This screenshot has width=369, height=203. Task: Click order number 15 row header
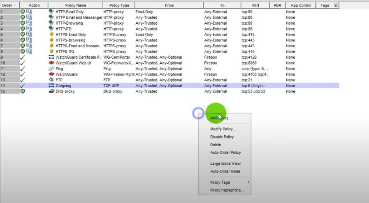pyautogui.click(x=9, y=91)
